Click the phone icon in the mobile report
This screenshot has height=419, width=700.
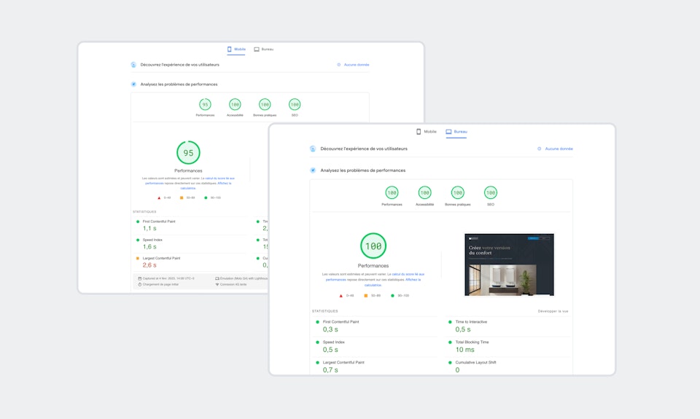(x=230, y=50)
